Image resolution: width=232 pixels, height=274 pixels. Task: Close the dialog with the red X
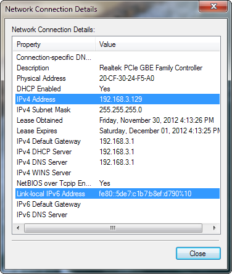coord(213,6)
